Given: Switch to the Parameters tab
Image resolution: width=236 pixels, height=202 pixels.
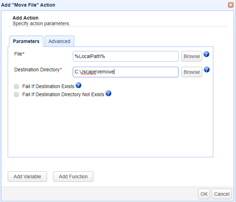Looking at the screenshot, I should tap(26, 41).
